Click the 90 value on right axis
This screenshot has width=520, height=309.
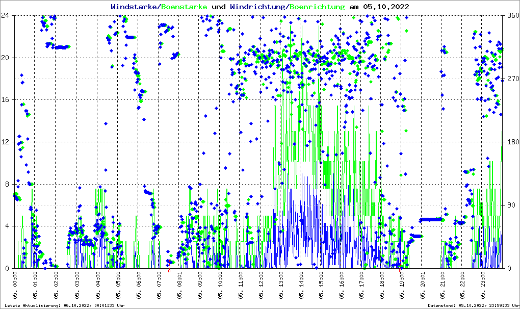tap(510, 205)
